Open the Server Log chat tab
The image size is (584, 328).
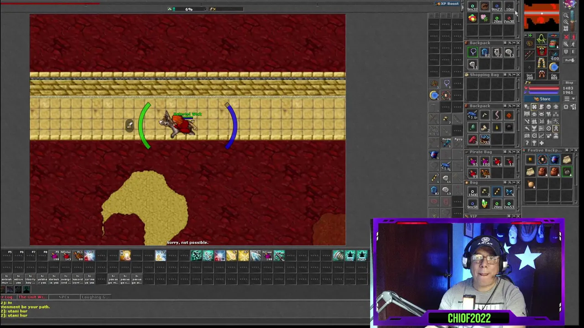point(8,297)
